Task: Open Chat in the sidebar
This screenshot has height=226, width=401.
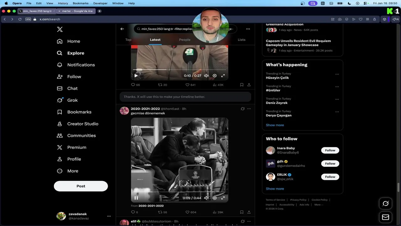Action: click(67, 88)
